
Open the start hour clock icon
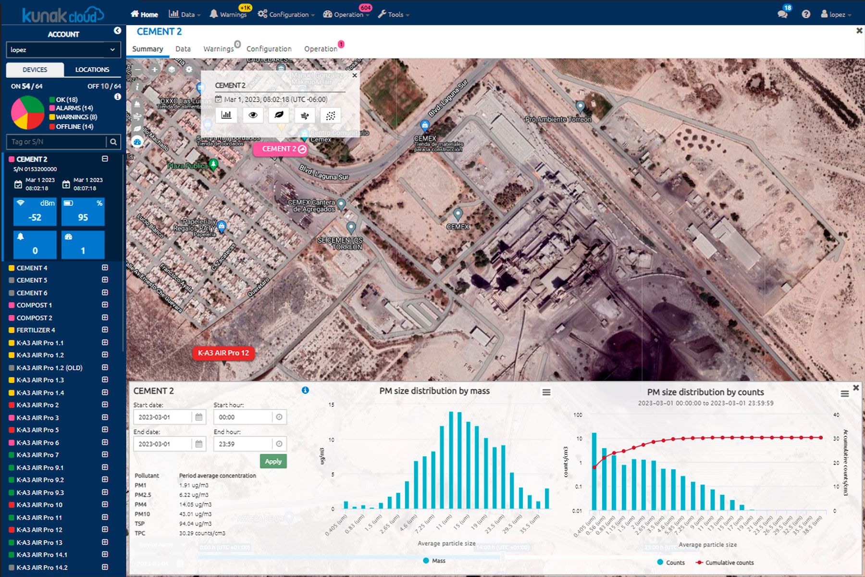pyautogui.click(x=279, y=417)
